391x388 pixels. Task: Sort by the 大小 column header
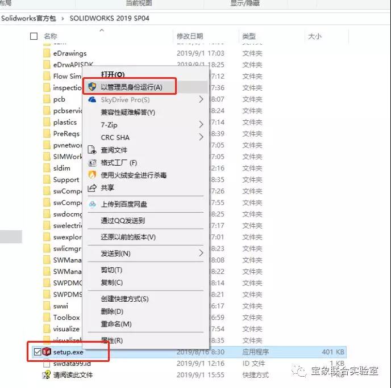point(315,36)
